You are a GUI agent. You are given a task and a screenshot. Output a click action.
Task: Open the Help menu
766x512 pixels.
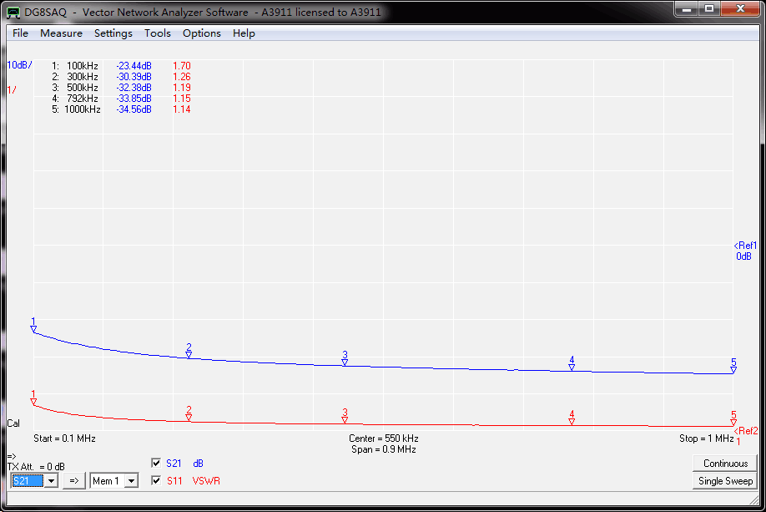[244, 33]
